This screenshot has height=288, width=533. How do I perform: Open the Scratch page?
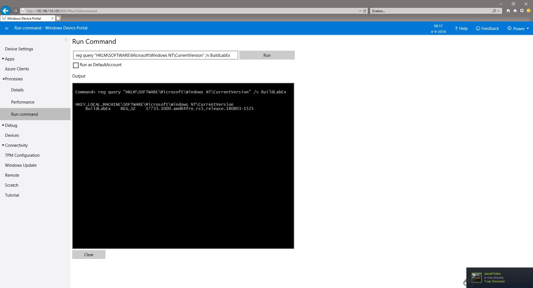tap(12, 185)
